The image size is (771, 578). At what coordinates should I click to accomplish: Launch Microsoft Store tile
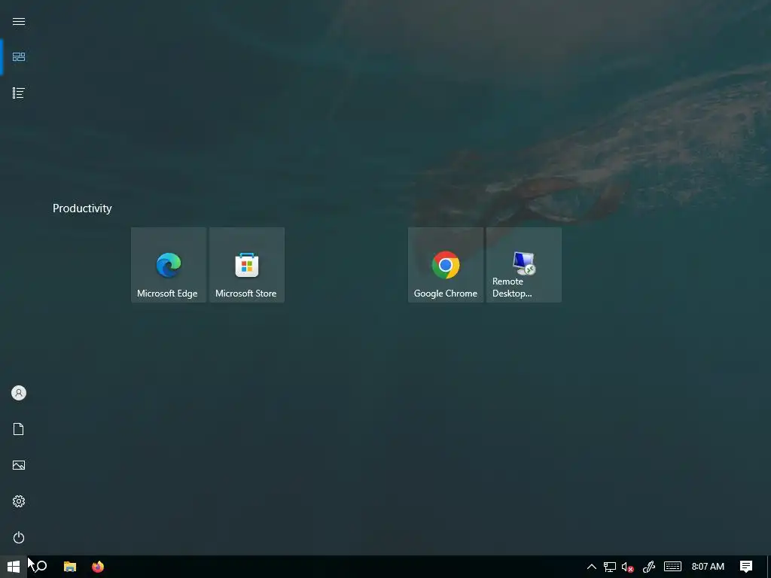tap(247, 265)
